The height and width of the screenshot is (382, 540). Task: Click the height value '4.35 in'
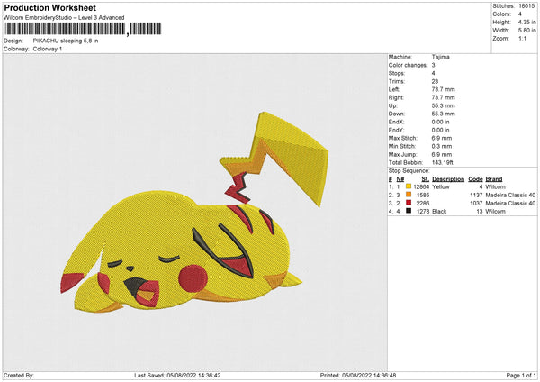coord(526,22)
